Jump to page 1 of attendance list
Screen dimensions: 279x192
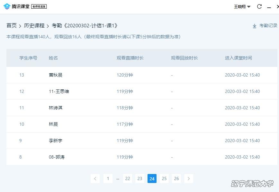pyautogui.click(x=108, y=178)
